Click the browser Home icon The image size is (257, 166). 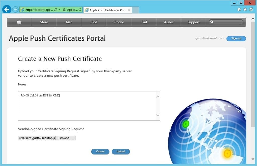pos(239,10)
